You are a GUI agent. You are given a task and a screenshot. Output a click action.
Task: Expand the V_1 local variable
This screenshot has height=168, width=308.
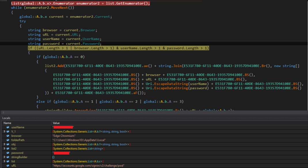click(x=4, y=132)
